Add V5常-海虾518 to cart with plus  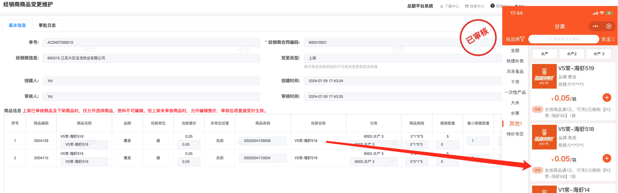pyautogui.click(x=607, y=158)
